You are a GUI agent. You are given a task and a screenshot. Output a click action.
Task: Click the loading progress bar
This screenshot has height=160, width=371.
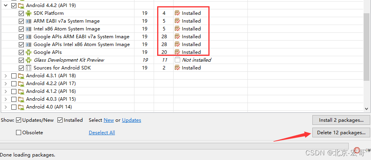click(174, 146)
